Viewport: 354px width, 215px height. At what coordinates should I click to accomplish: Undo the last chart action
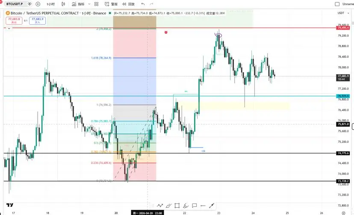click(x=143, y=4)
